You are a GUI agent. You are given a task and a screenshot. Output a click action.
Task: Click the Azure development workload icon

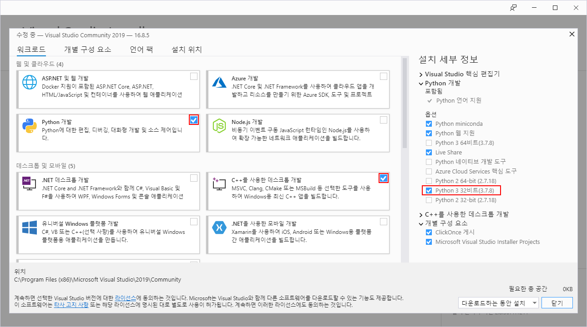click(x=219, y=82)
